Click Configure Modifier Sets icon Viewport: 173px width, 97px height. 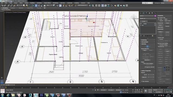coord(152,36)
